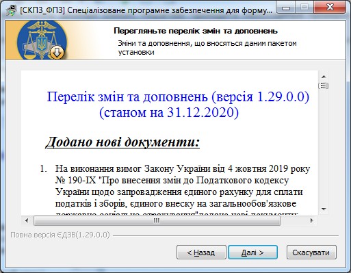Click the vertical scrollbar up arrow
The height and width of the screenshot is (273, 351).
click(x=324, y=77)
